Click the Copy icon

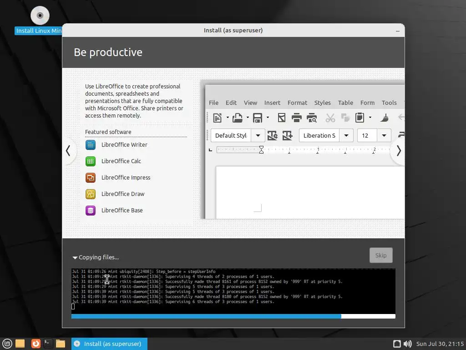pyautogui.click(x=345, y=118)
